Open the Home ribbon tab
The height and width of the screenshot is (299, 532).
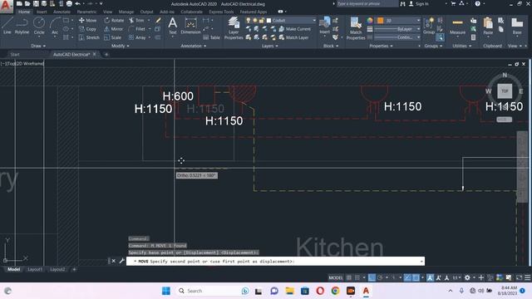click(x=24, y=12)
